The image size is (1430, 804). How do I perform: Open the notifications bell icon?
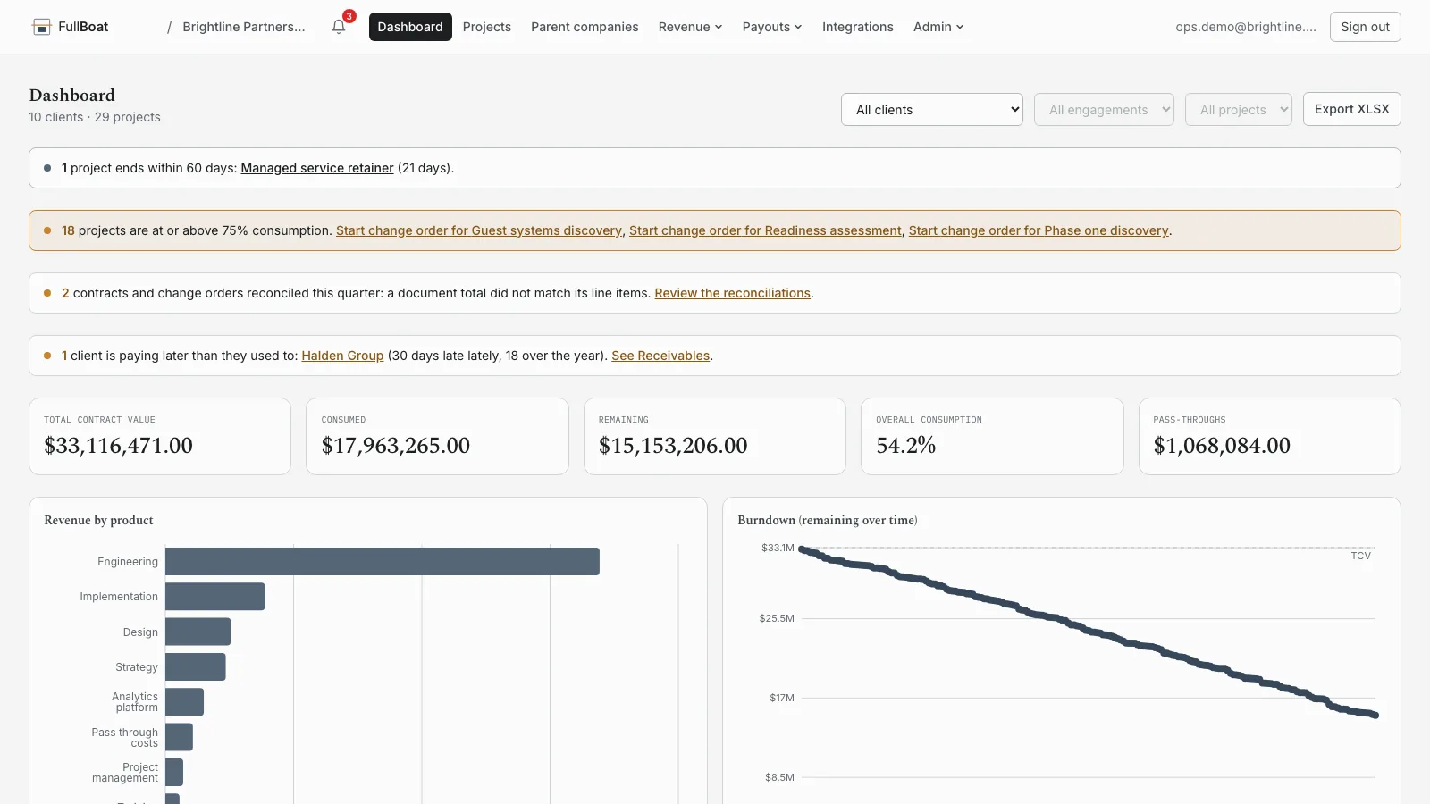(x=339, y=27)
